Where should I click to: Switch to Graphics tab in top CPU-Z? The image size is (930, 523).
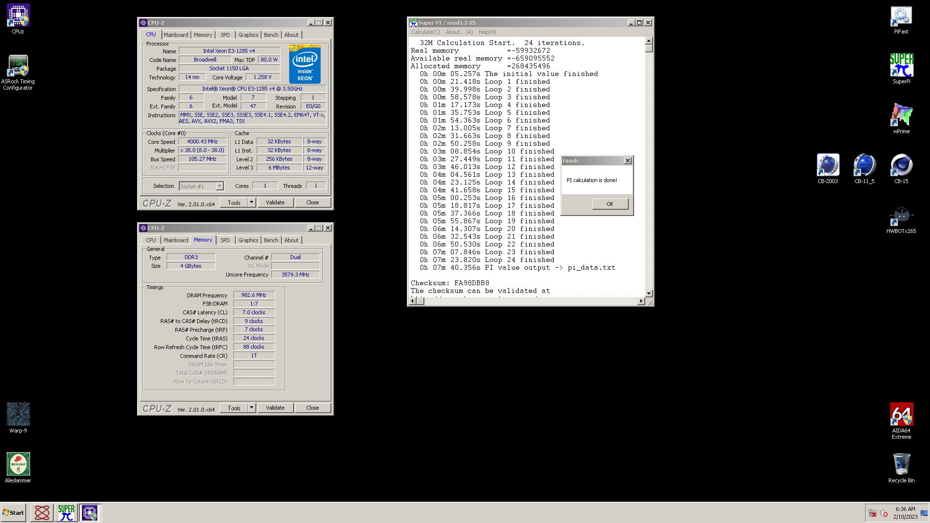point(248,35)
